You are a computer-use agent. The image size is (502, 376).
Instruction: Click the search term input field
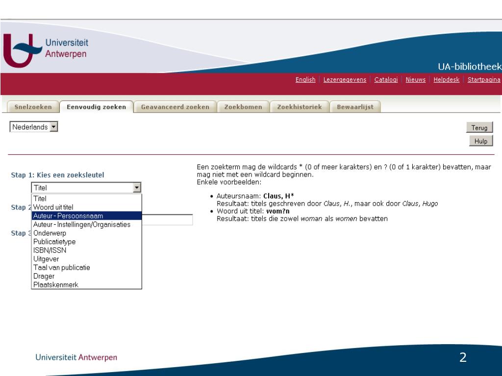(x=167, y=220)
